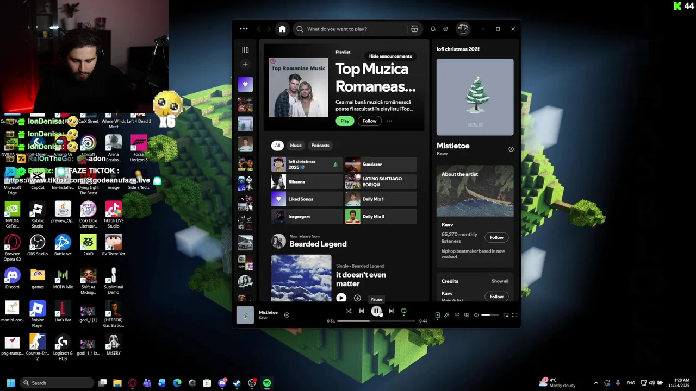Open Friend Activity icon

(x=445, y=29)
